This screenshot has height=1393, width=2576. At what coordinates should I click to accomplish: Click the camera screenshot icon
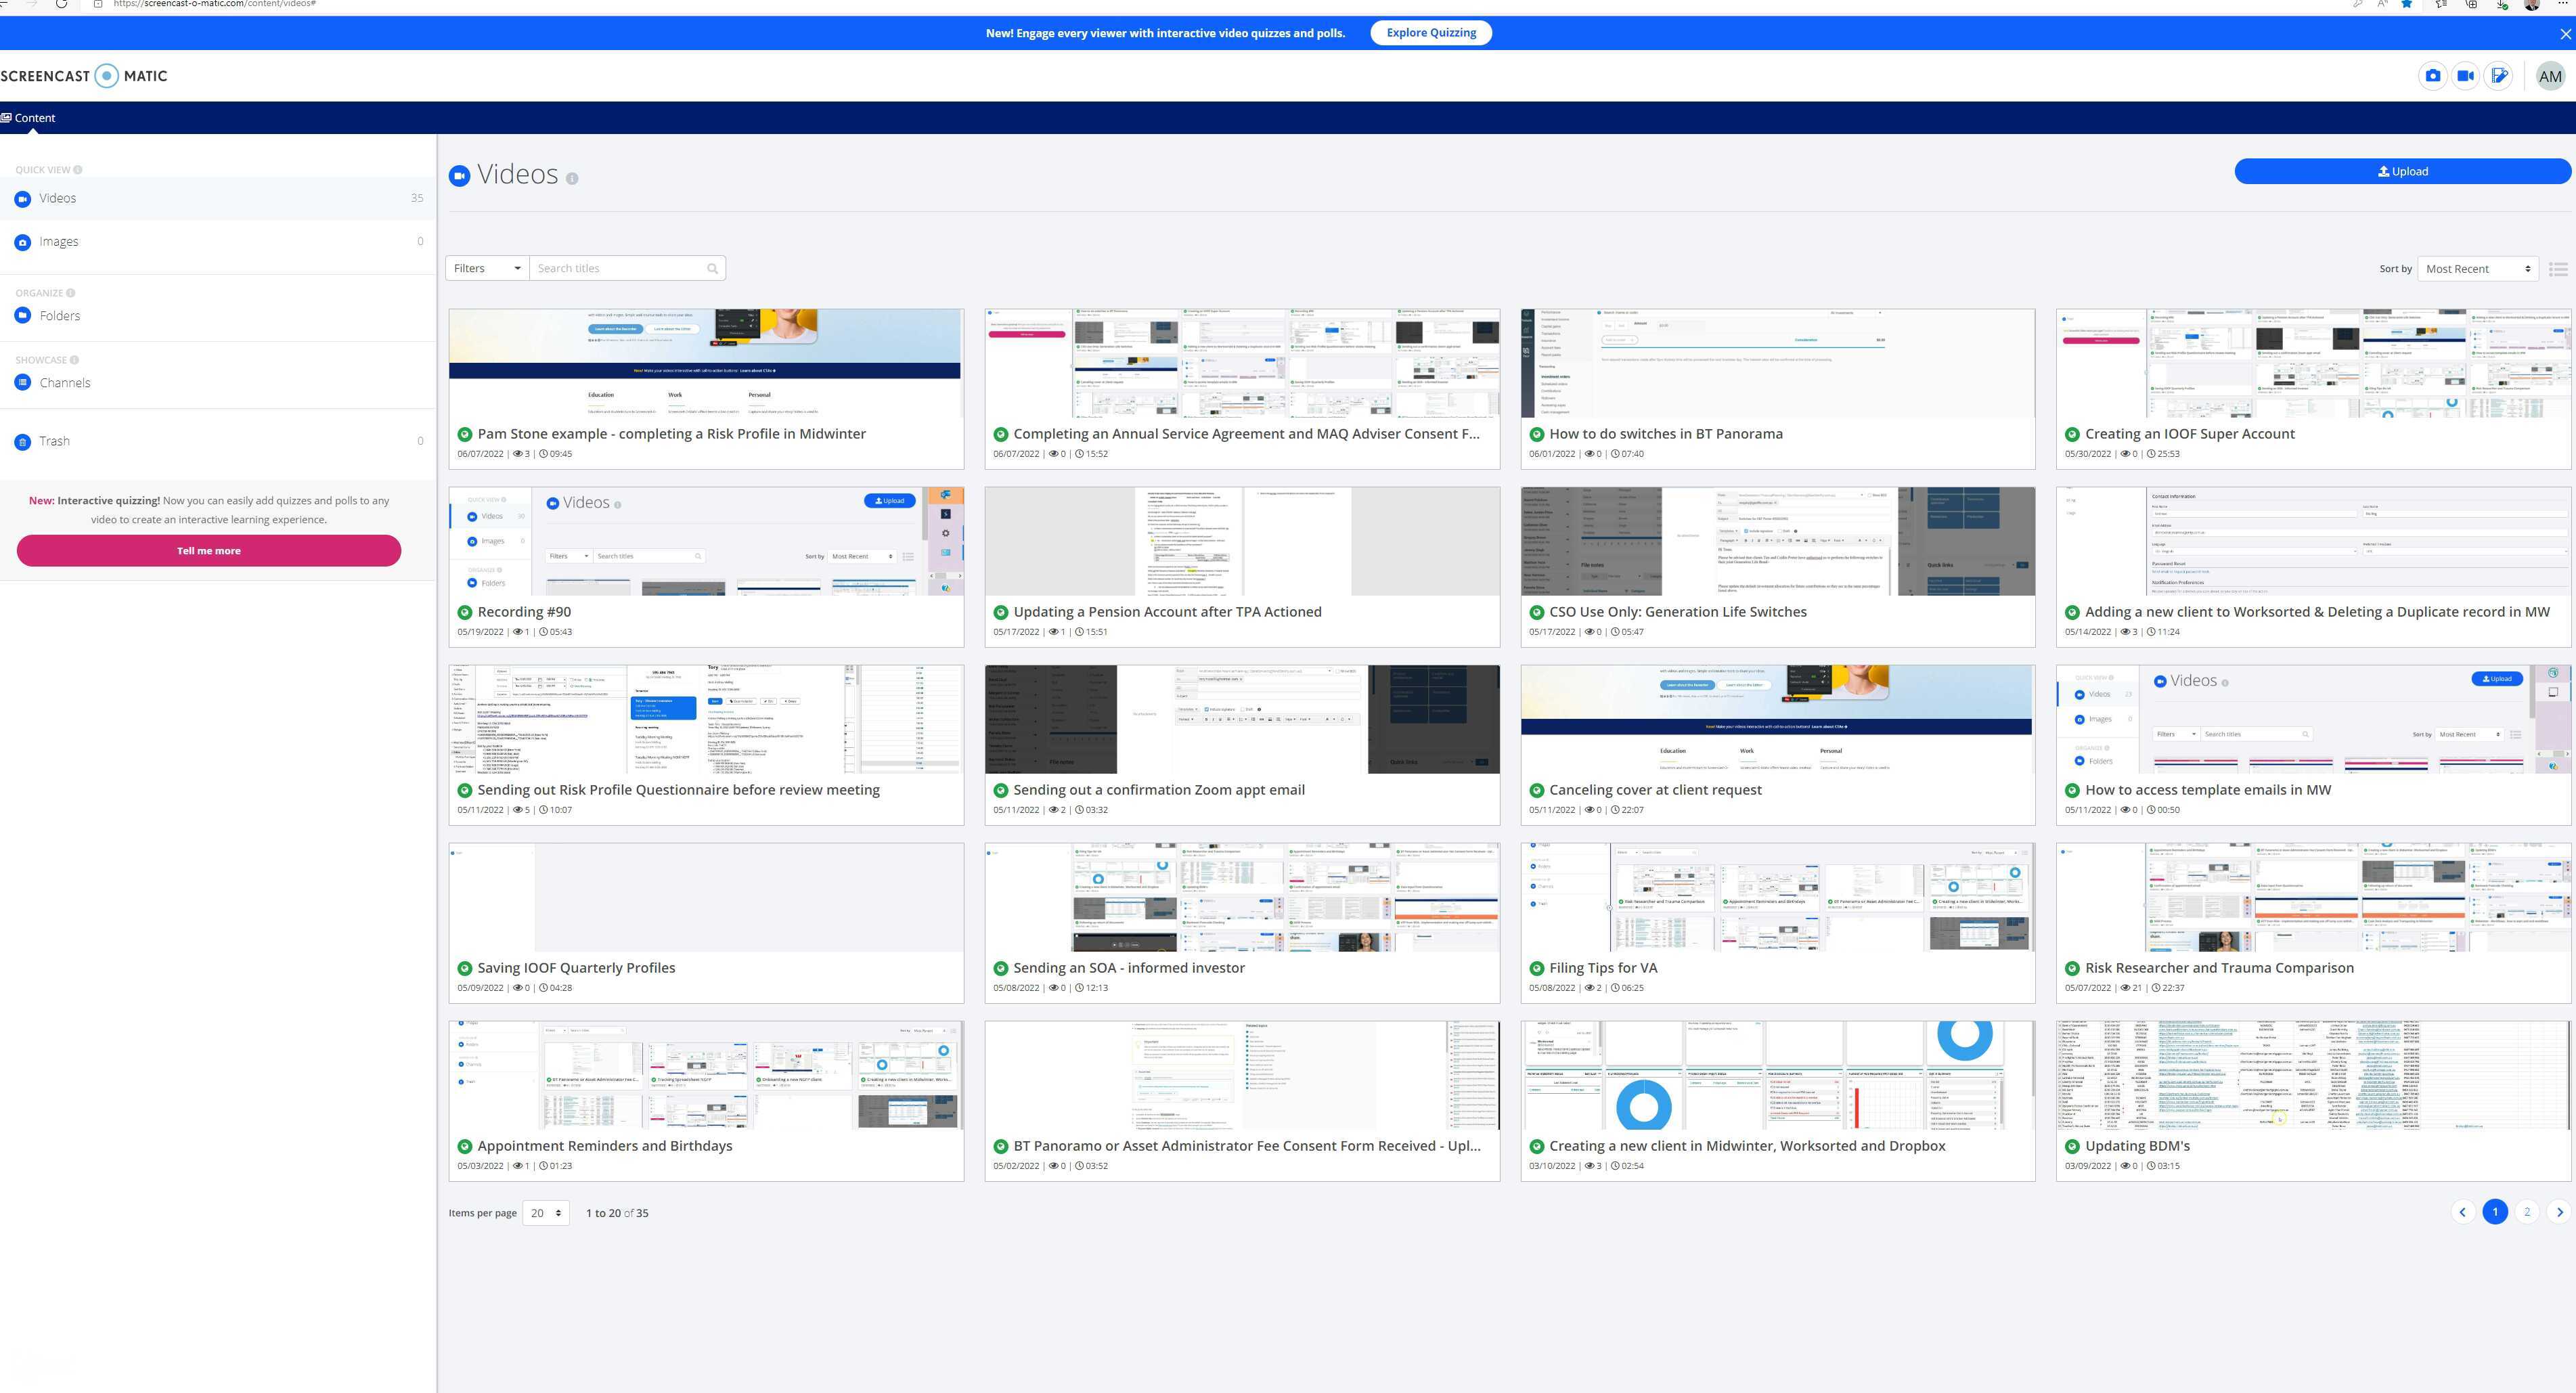pyautogui.click(x=2433, y=76)
